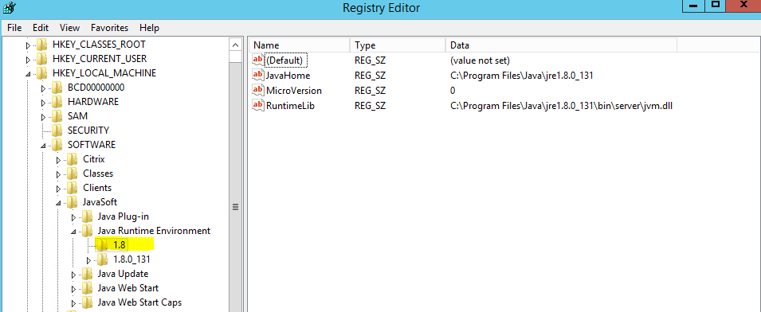
Task: Sort by the Name column header
Action: tap(300, 45)
